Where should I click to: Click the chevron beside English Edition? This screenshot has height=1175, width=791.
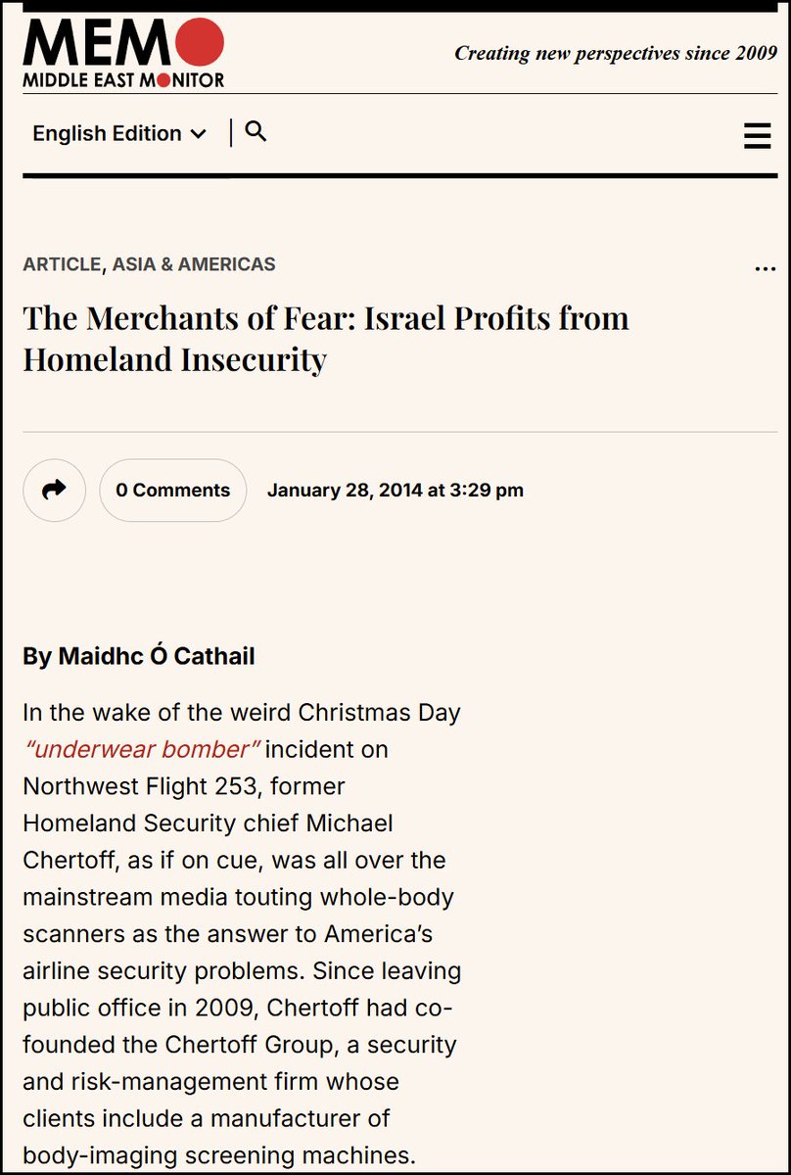click(x=199, y=134)
